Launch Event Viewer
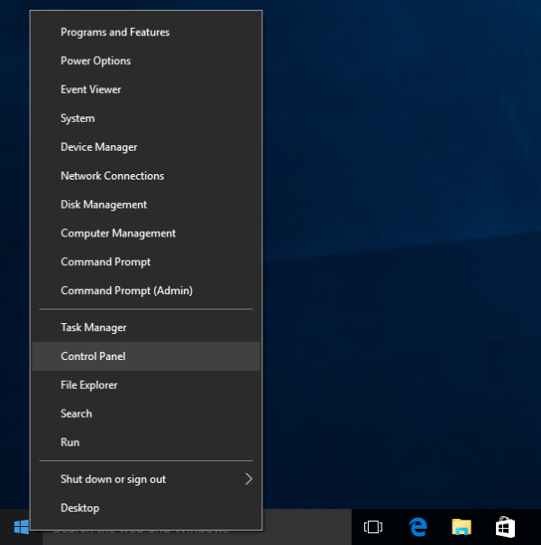This screenshot has height=545, width=541. (x=90, y=90)
